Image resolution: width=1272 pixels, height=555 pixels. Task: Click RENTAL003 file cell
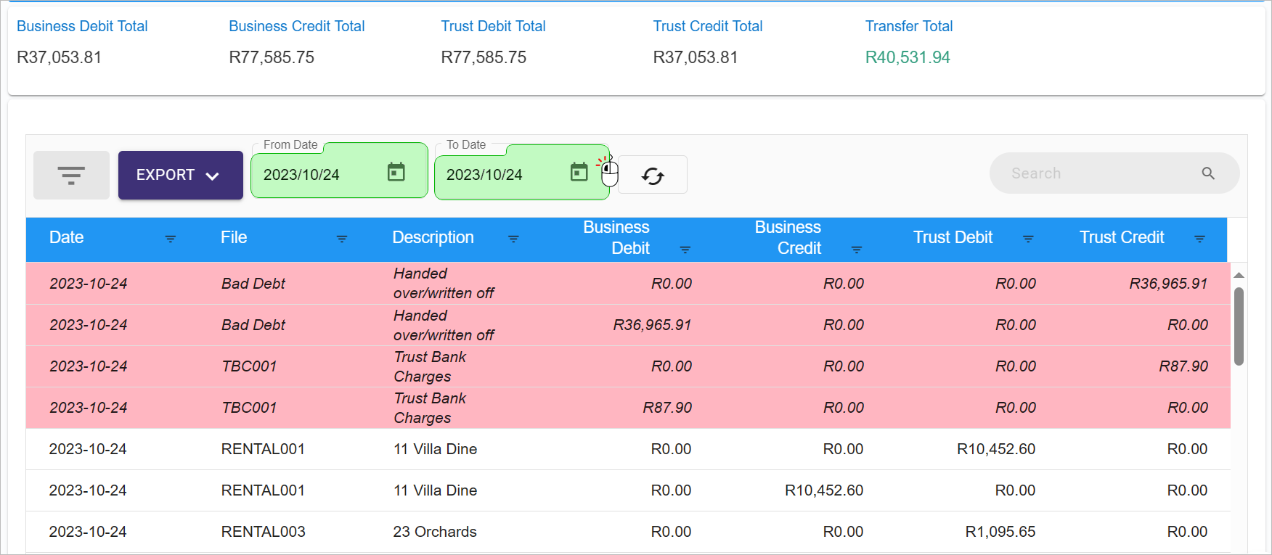(x=264, y=532)
